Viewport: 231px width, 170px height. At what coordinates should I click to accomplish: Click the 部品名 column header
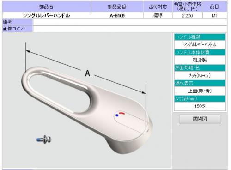47,6
